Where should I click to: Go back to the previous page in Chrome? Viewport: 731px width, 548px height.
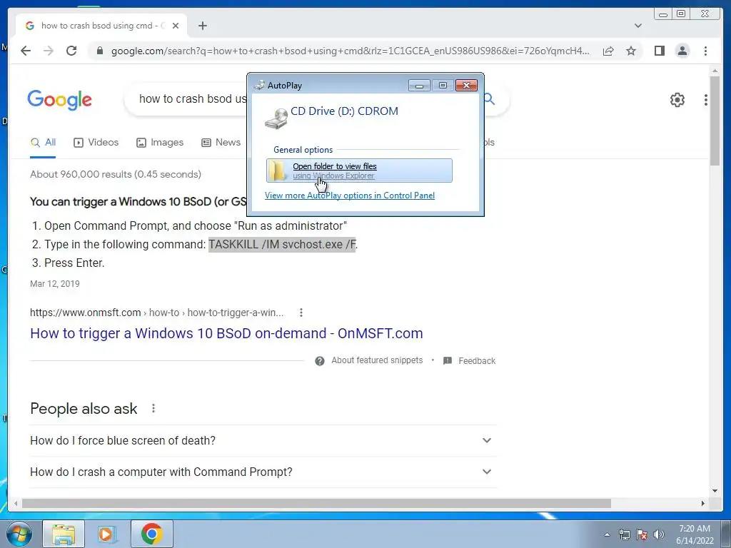coord(26,51)
